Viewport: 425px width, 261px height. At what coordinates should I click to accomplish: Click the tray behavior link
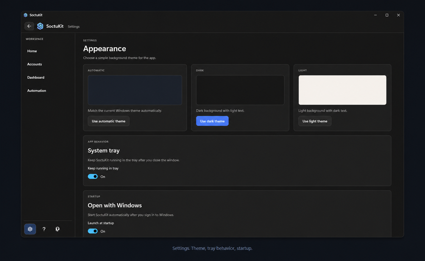click(x=221, y=248)
